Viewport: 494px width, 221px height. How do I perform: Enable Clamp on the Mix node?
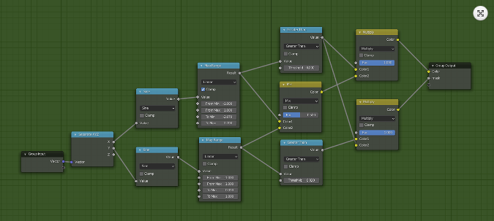[286, 107]
